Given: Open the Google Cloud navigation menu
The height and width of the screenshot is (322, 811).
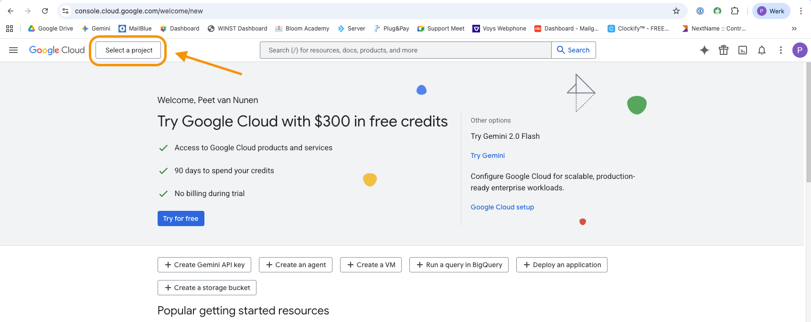Looking at the screenshot, I should pyautogui.click(x=13, y=50).
